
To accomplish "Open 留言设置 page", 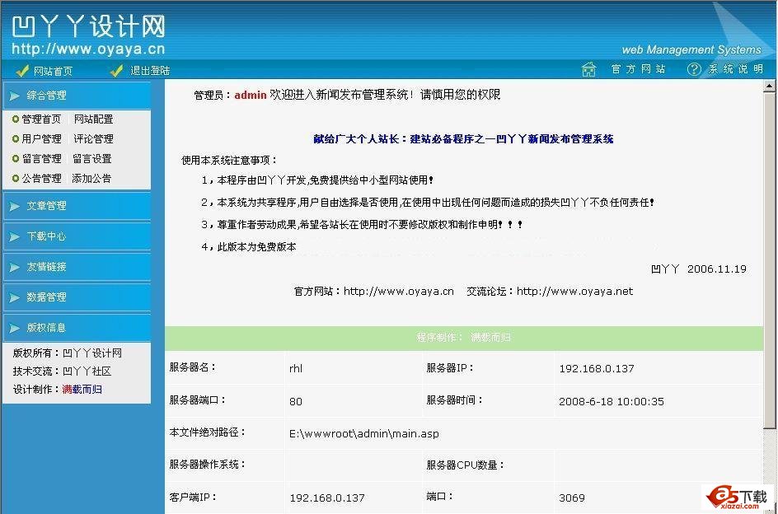I will point(92,159).
